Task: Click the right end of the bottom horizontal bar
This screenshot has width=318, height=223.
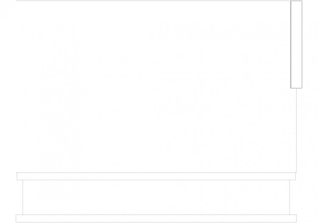Action: [x=296, y=218]
